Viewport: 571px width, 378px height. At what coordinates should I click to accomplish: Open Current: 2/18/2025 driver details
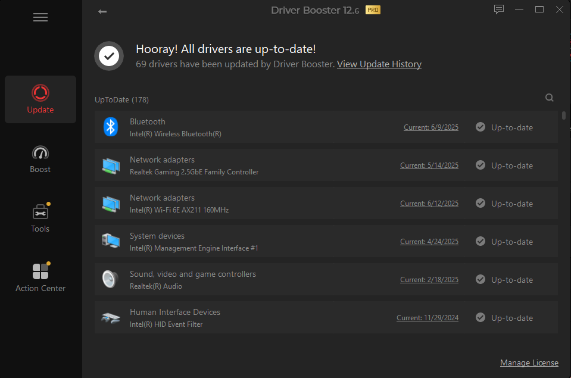pos(429,280)
